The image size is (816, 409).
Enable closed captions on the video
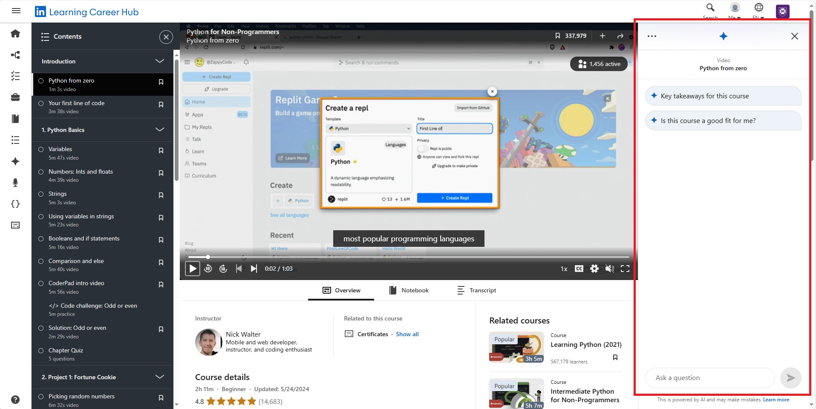pyautogui.click(x=580, y=269)
